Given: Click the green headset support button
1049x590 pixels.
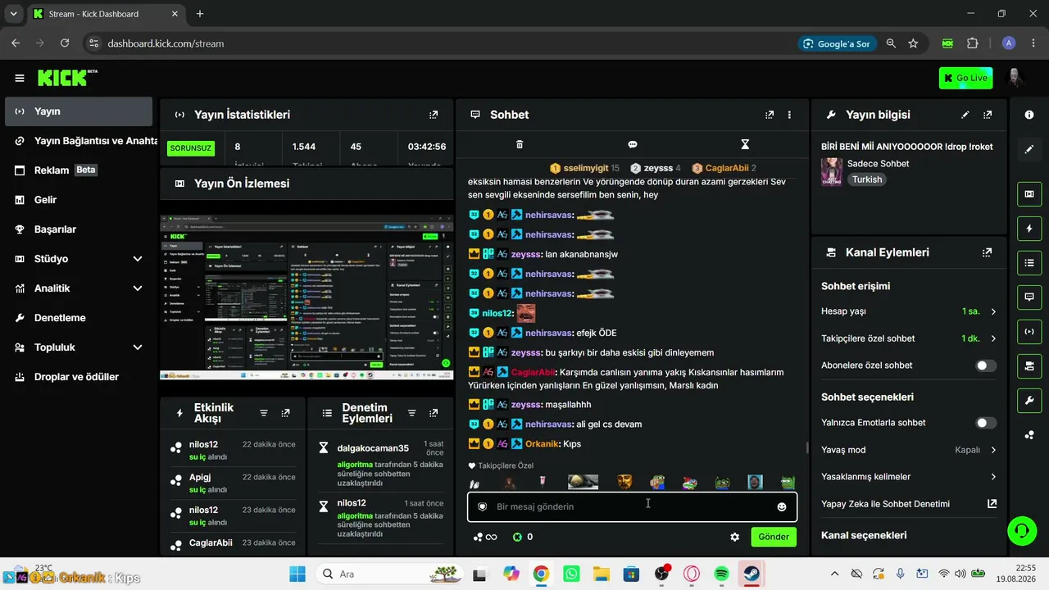Looking at the screenshot, I should (x=1021, y=530).
